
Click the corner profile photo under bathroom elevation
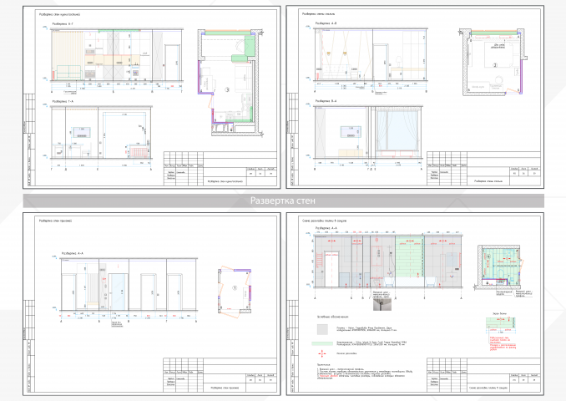pos(382,305)
